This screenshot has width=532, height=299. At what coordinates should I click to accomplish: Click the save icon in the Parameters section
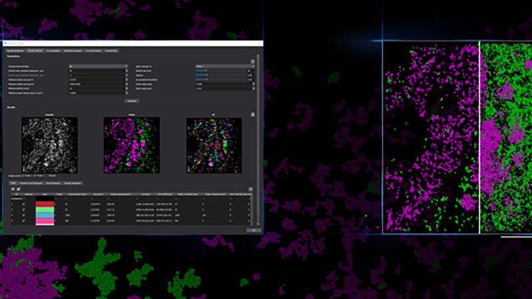coord(253,62)
